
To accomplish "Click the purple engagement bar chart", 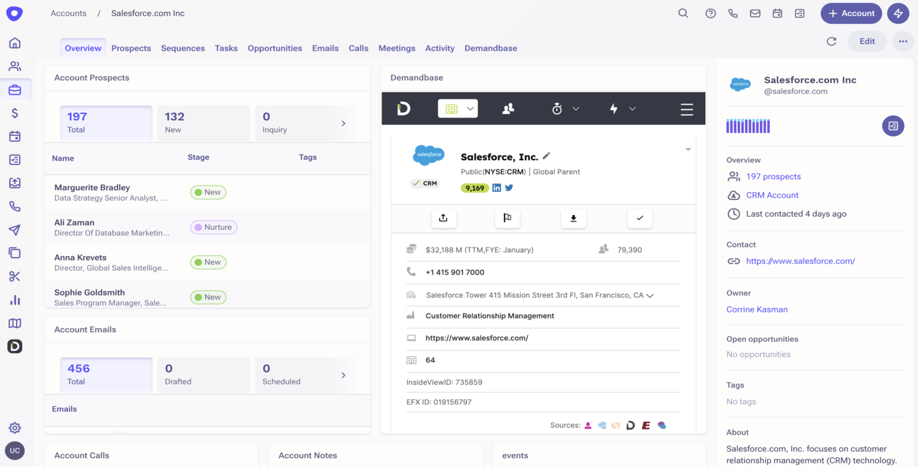I will (748, 126).
